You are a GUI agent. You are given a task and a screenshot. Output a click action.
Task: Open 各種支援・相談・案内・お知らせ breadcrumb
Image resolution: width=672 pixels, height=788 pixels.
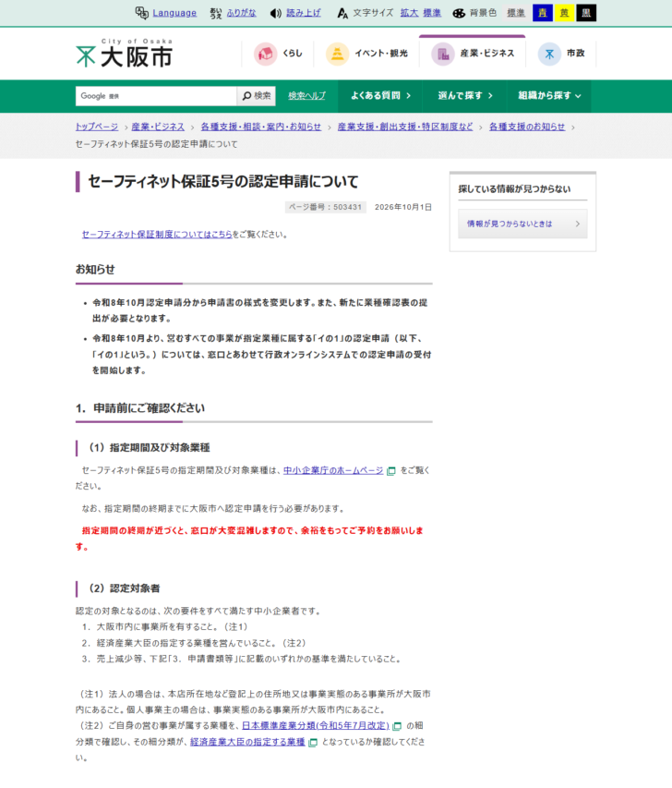(261, 127)
